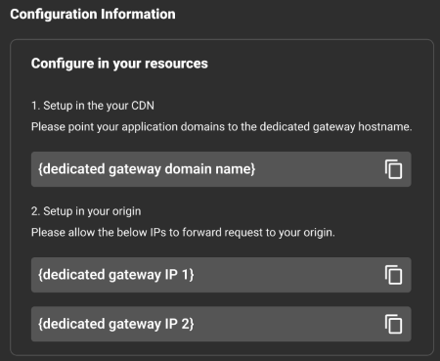Copy dedicated gateway IP 2
This screenshot has width=440, height=361.
[393, 324]
